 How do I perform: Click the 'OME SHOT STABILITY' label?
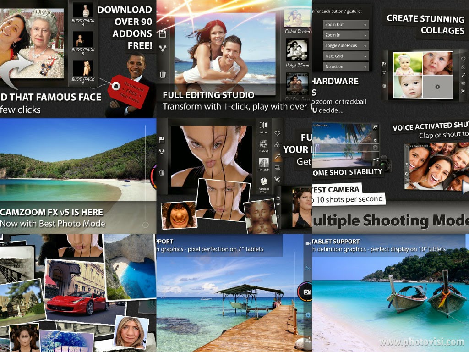(x=347, y=172)
